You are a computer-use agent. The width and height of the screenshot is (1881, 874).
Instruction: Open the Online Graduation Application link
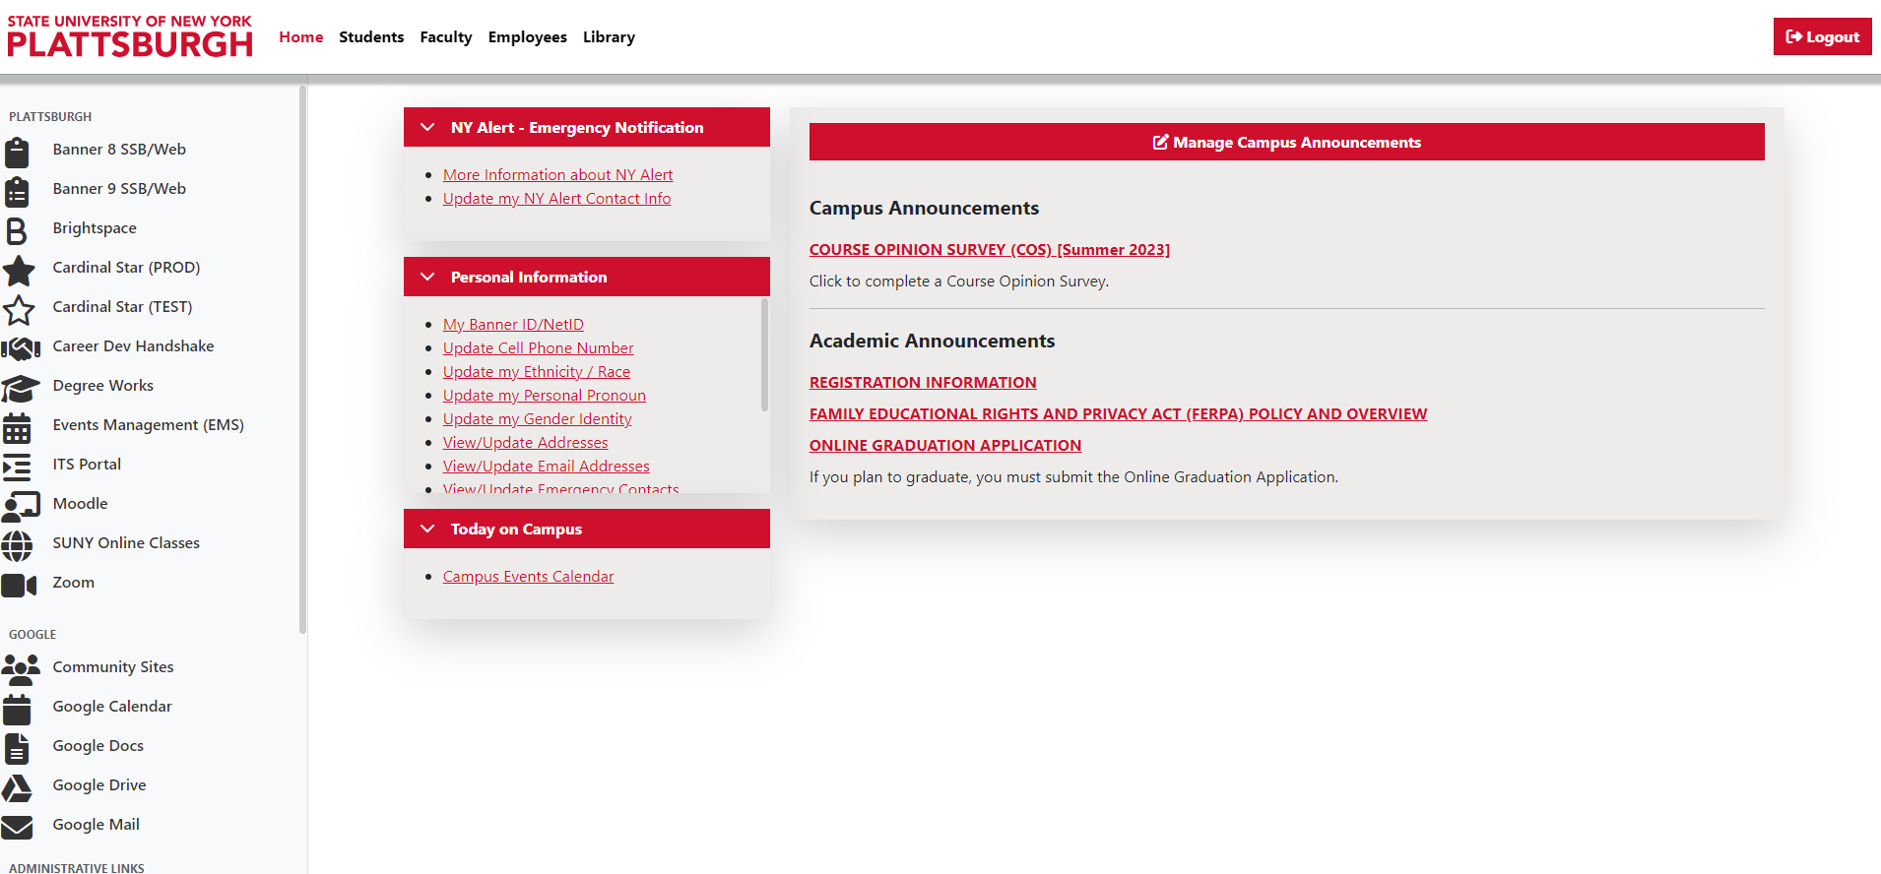[945, 446]
